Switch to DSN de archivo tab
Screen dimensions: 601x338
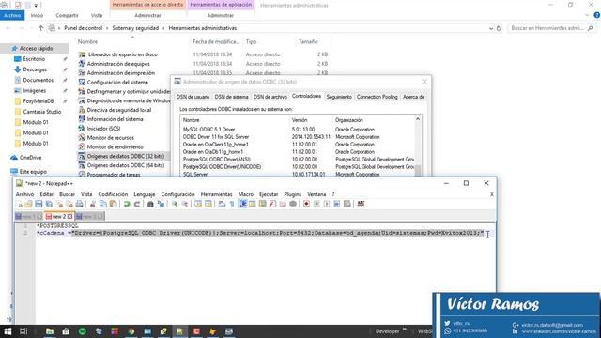pos(270,97)
